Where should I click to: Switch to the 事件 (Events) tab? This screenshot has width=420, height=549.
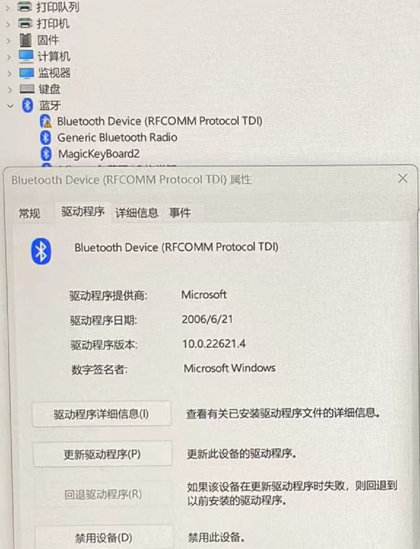coord(180,213)
